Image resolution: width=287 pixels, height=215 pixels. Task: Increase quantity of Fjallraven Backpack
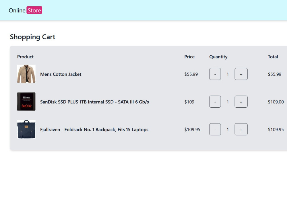[x=241, y=129]
